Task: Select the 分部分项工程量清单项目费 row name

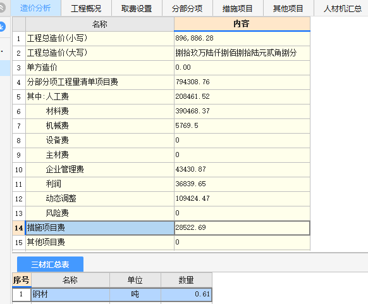Action: tap(100, 82)
